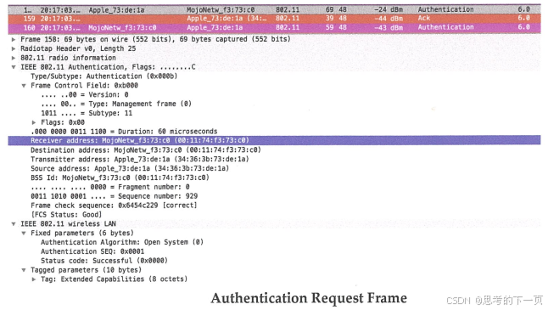Select the Sequence number: 929 line
Viewport: 548px width, 310px height.
[x=114, y=196]
